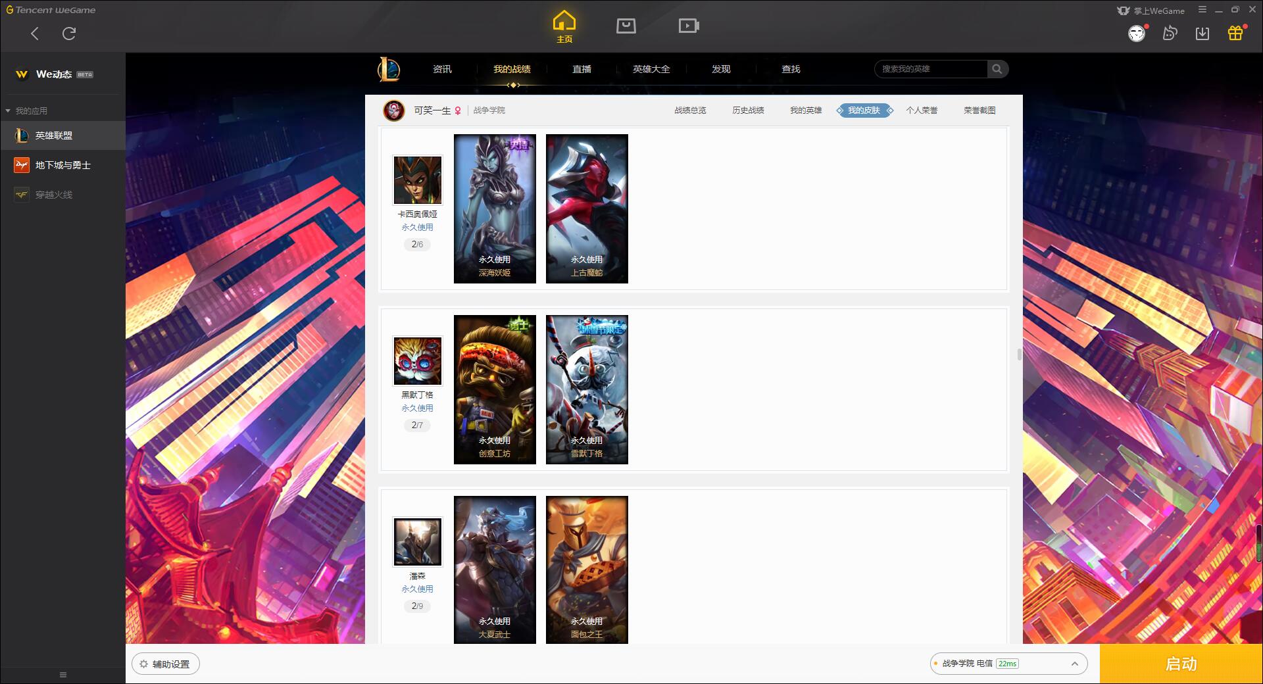
Task: Click the Tencent WeGame title logo
Action: (x=51, y=10)
